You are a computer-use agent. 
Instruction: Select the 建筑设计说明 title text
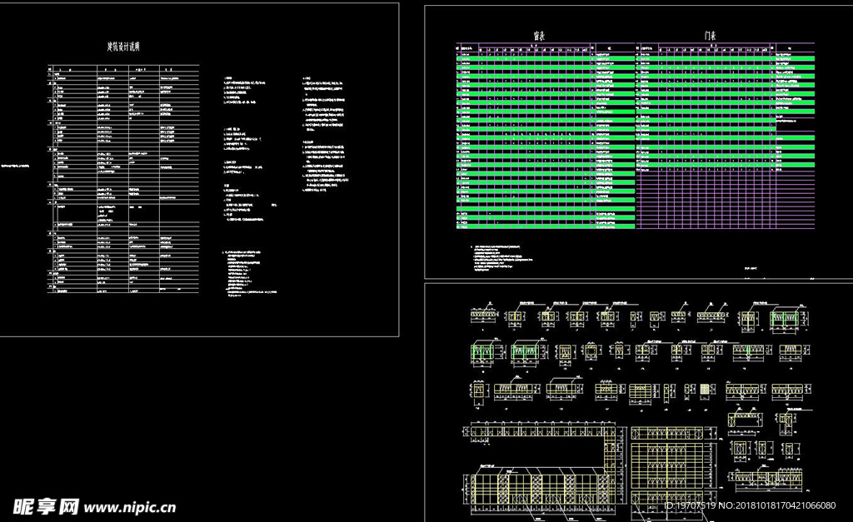coord(123,47)
